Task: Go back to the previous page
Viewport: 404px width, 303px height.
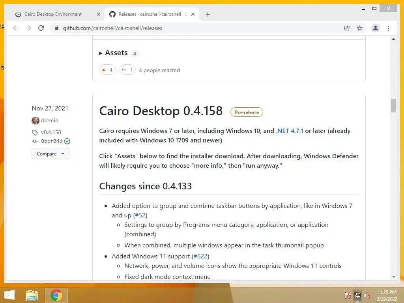Action: pos(16,28)
